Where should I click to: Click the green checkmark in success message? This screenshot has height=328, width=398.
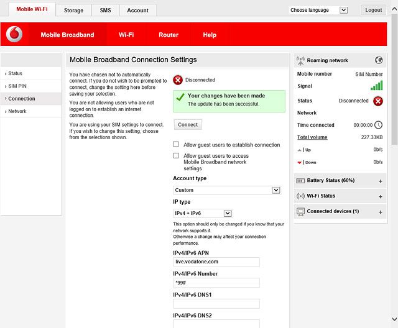click(180, 97)
